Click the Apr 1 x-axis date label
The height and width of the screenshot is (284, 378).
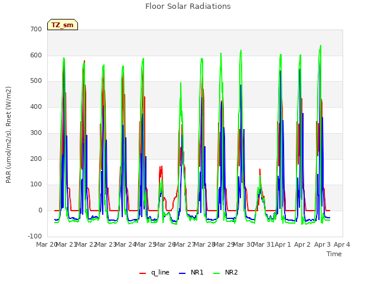(283, 244)
